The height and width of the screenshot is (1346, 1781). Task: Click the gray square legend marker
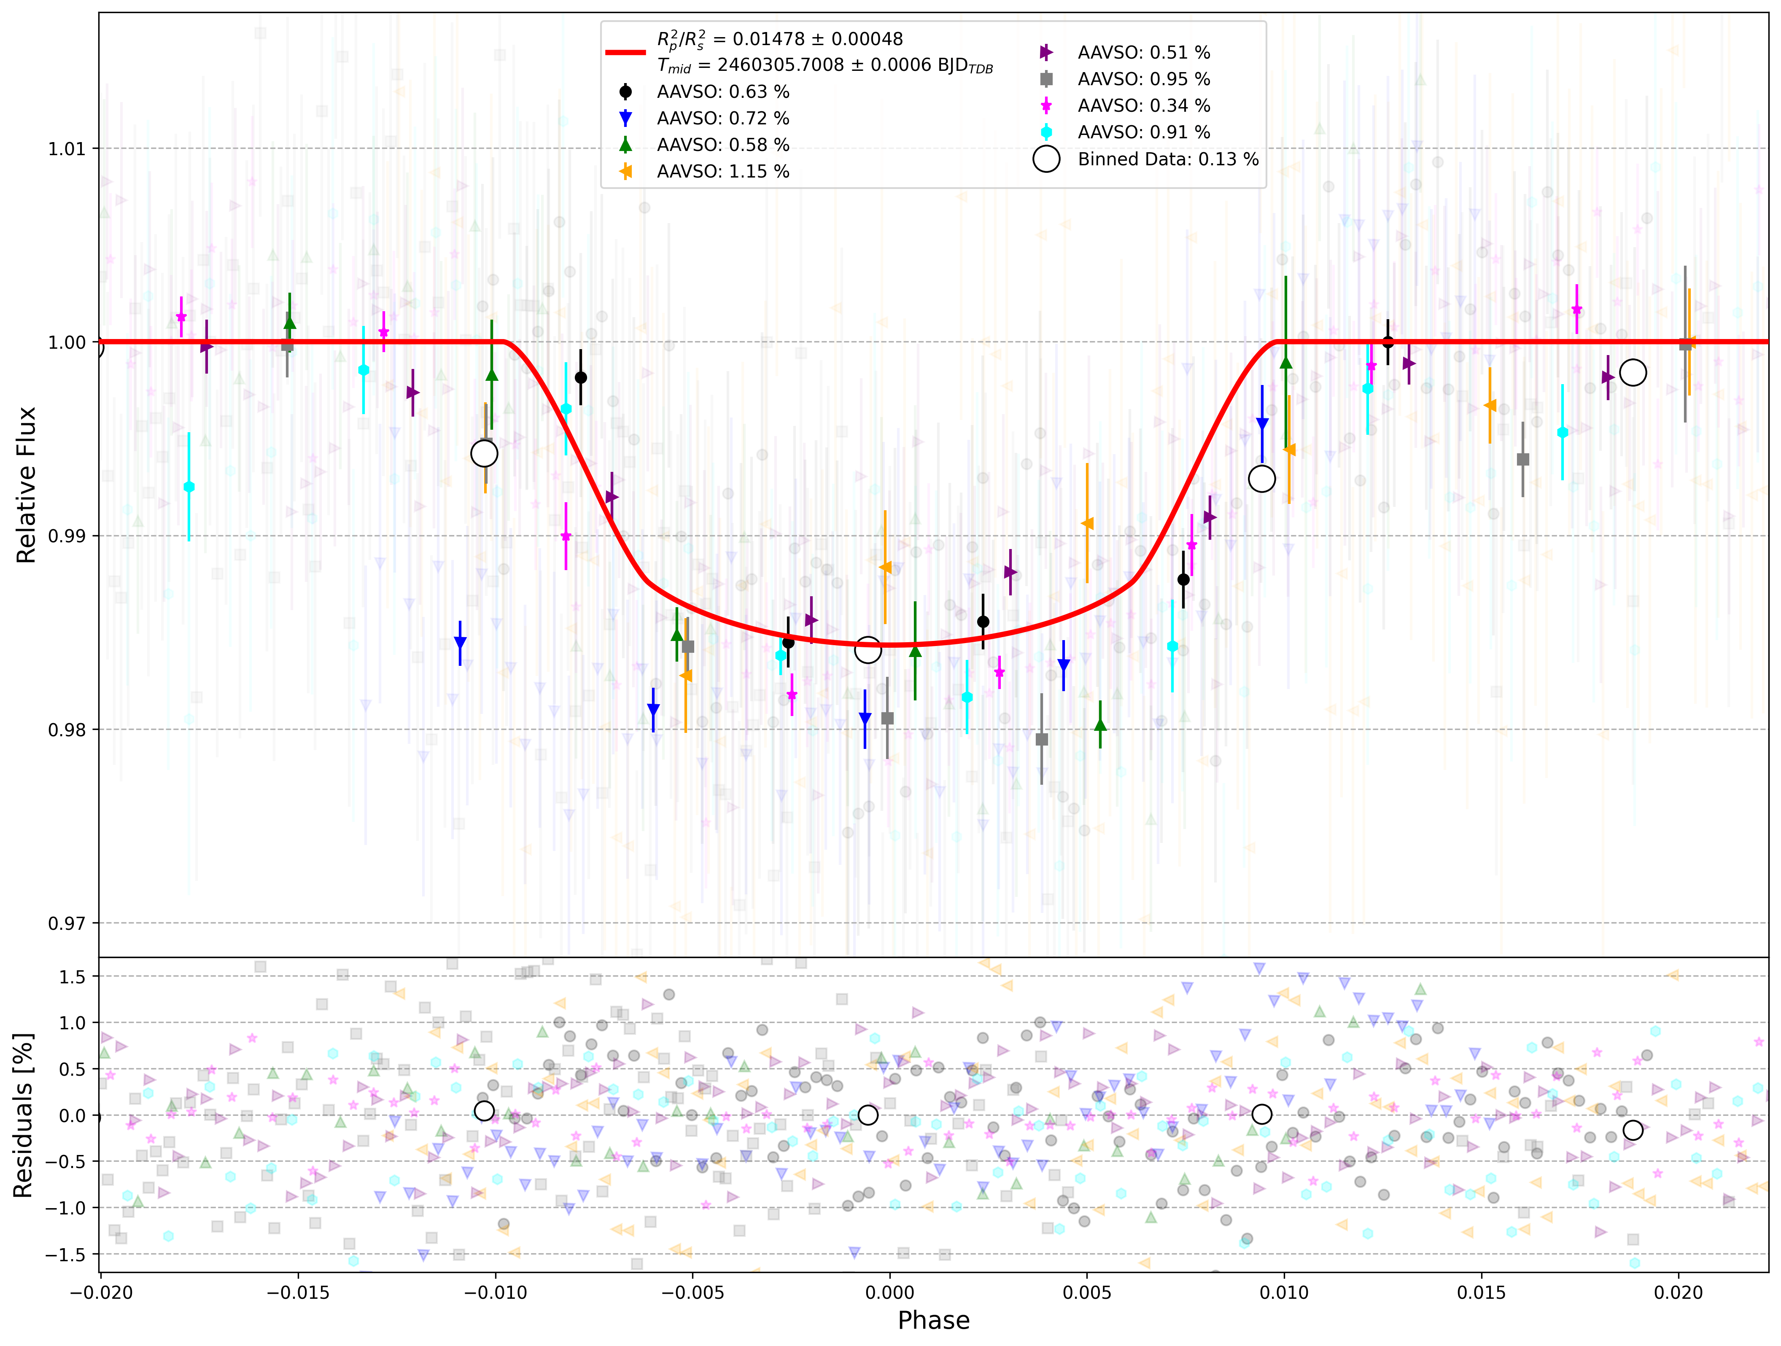1047,79
